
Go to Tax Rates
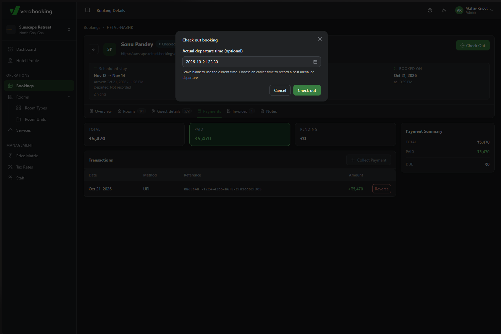pos(39,167)
